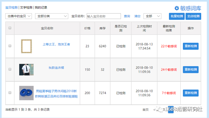
Task: Click the 上次检测时间 column header
Action: tap(144, 28)
